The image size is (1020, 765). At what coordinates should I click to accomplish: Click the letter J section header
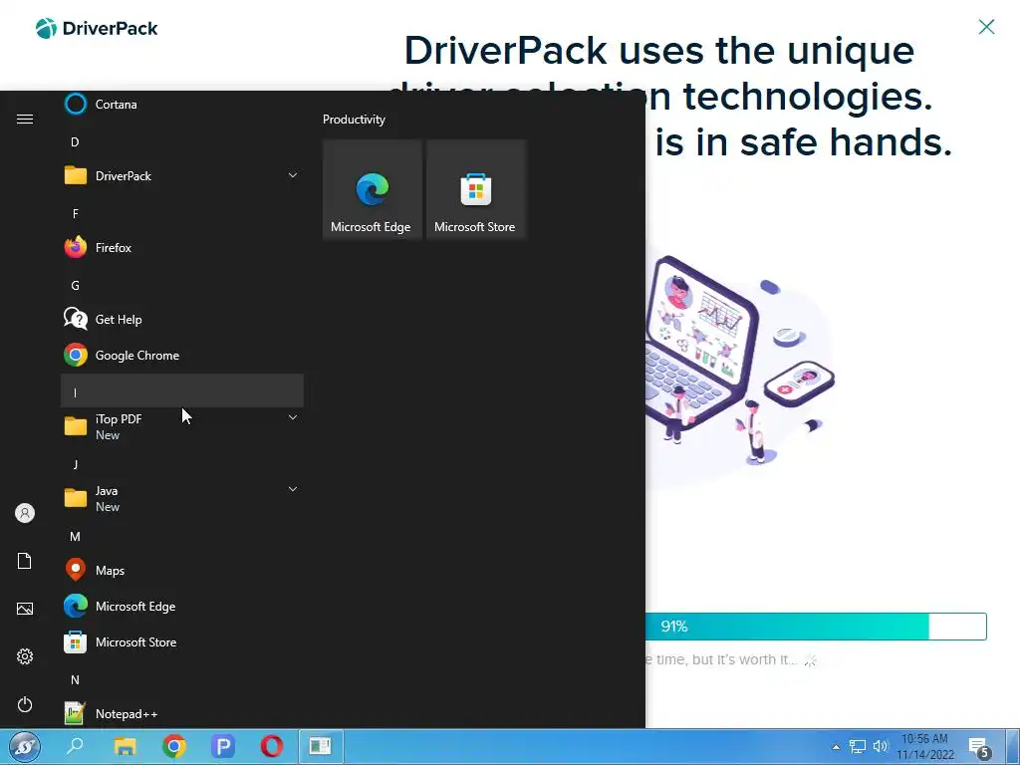[182, 464]
